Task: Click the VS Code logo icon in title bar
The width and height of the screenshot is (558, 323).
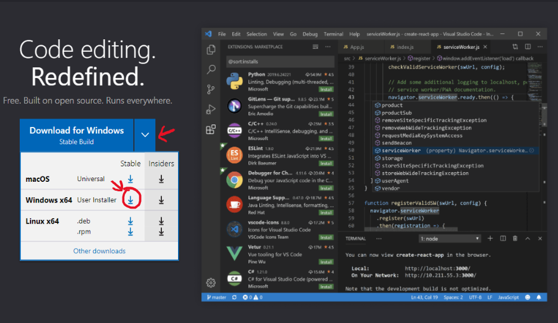Action: (209, 34)
